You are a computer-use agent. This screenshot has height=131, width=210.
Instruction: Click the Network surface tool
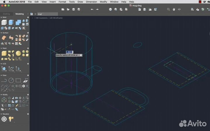coord(4,38)
